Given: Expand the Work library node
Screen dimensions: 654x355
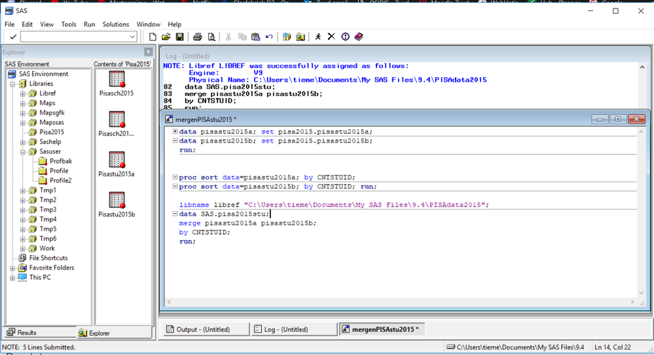Looking at the screenshot, I should pyautogui.click(x=23, y=248).
